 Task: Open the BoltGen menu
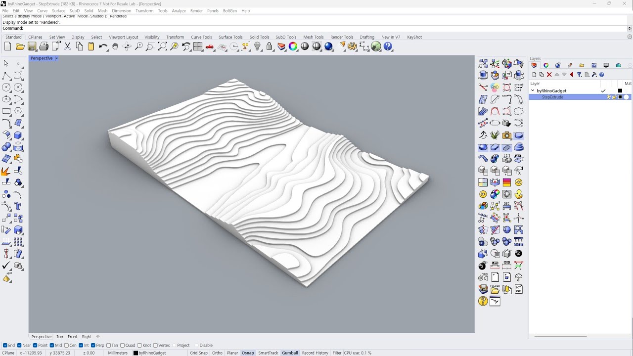229,10
